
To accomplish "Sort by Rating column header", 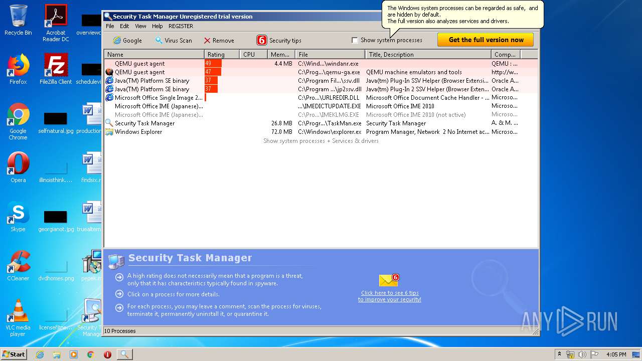I will pos(222,54).
